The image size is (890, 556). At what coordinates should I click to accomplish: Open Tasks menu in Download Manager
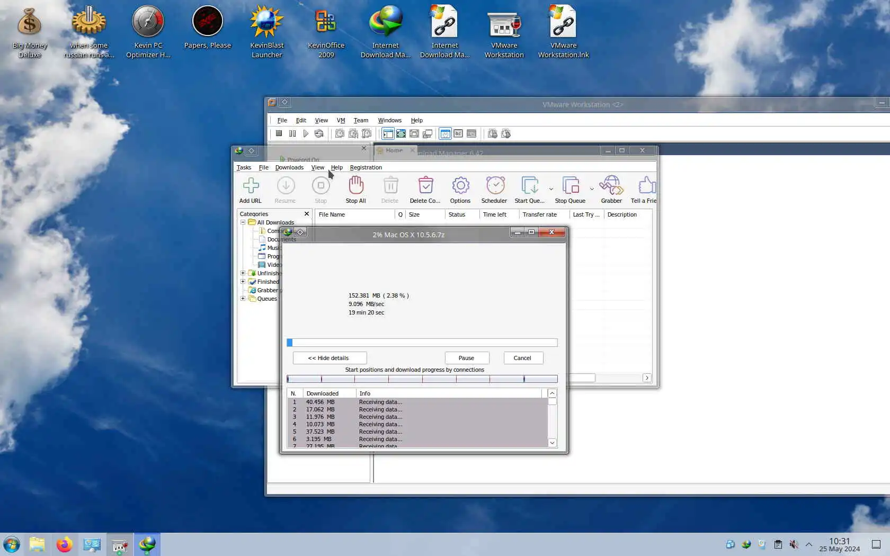(x=244, y=167)
